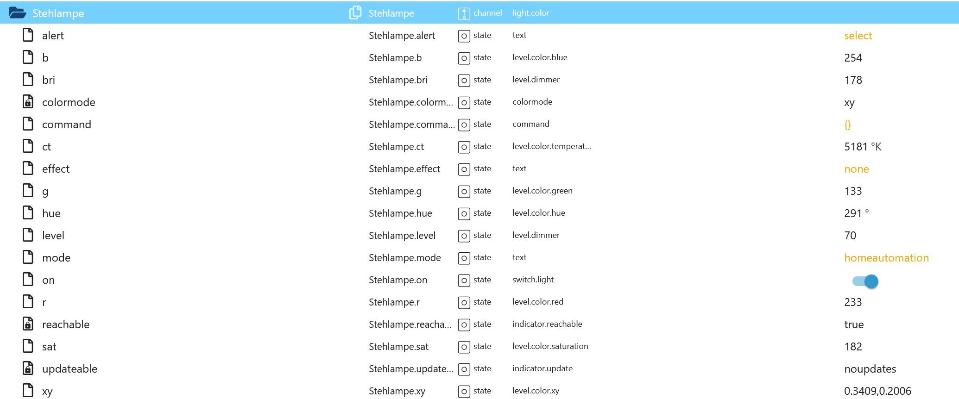Image resolution: width=959 pixels, height=399 pixels.
Task: Click the ct value 5181 °K
Action: pyautogui.click(x=862, y=147)
